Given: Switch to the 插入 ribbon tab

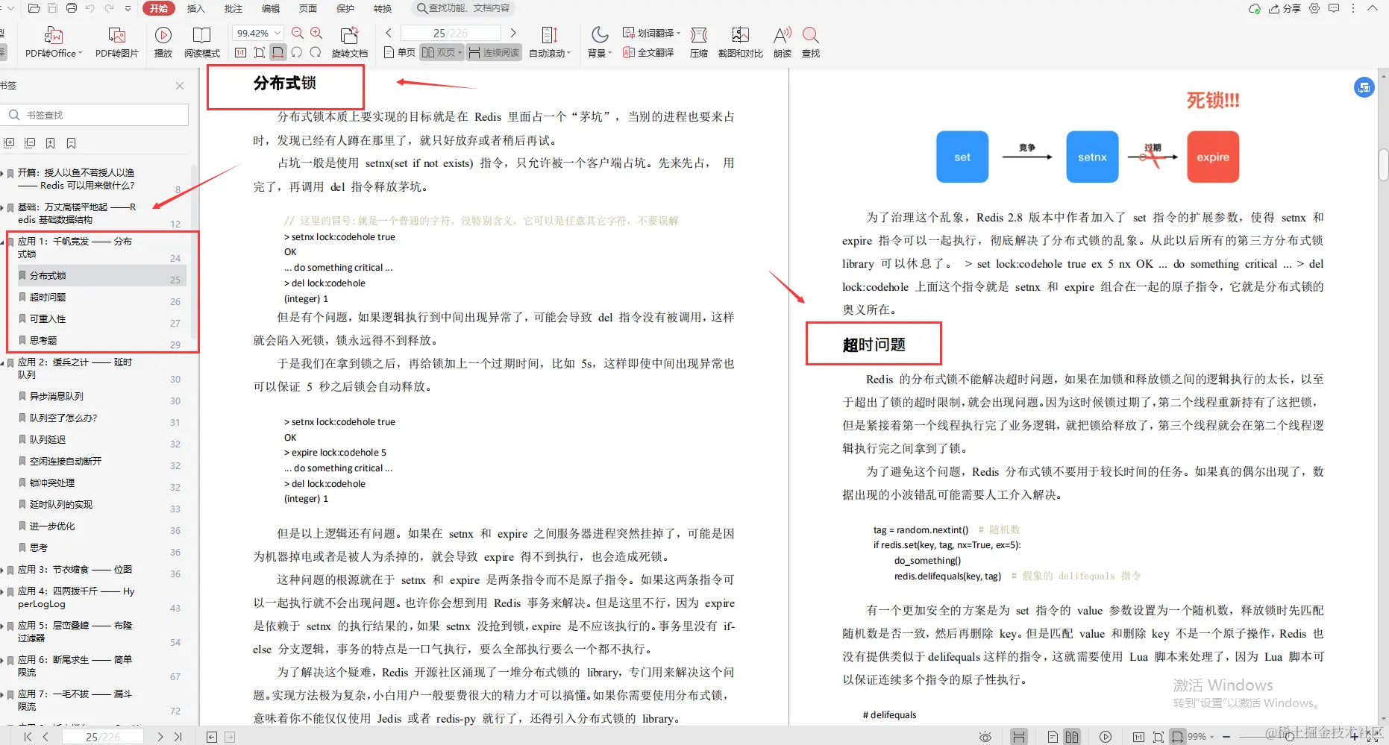Looking at the screenshot, I should [x=195, y=8].
